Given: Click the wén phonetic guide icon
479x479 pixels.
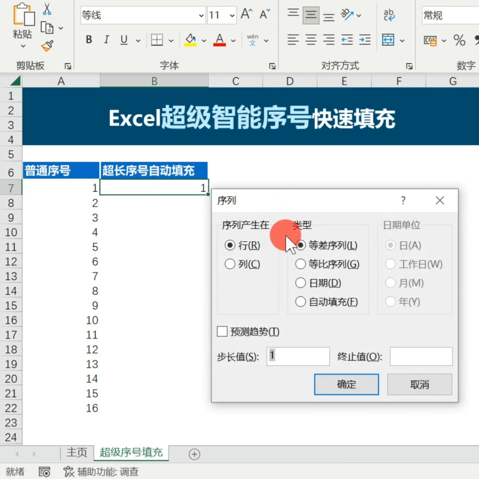Looking at the screenshot, I should pyautogui.click(x=253, y=40).
